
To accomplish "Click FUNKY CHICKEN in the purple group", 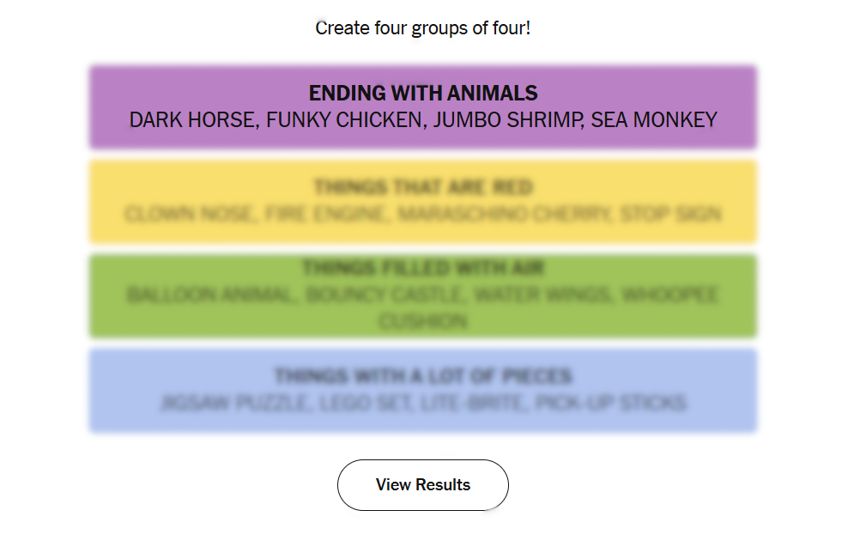I will click(345, 120).
